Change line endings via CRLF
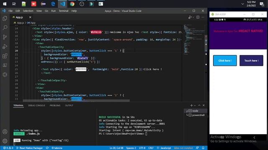 pos(151,148)
